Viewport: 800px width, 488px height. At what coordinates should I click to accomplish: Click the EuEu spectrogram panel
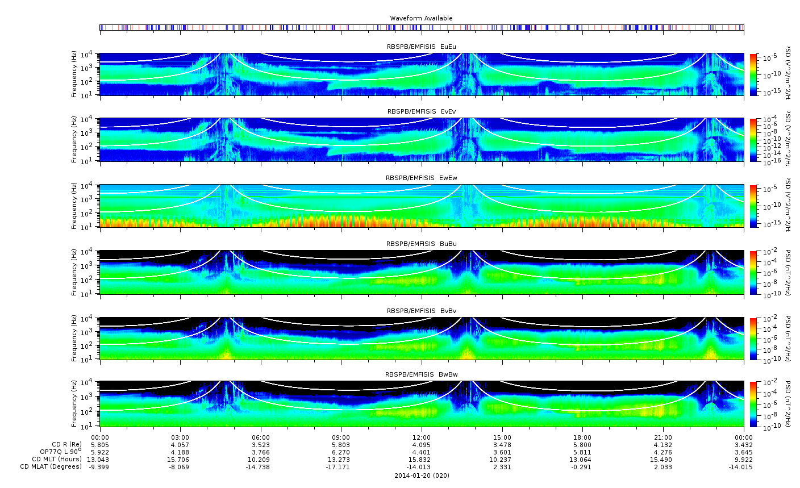(x=422, y=74)
